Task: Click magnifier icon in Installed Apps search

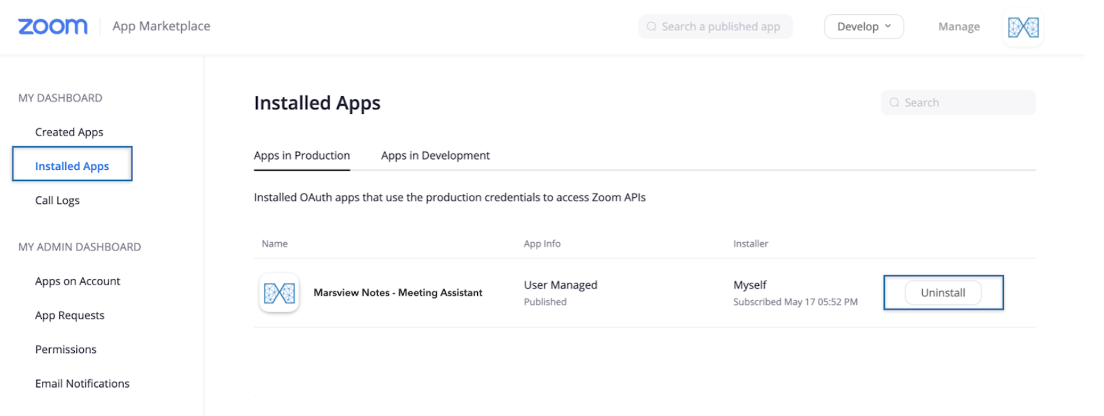Action: pos(894,102)
